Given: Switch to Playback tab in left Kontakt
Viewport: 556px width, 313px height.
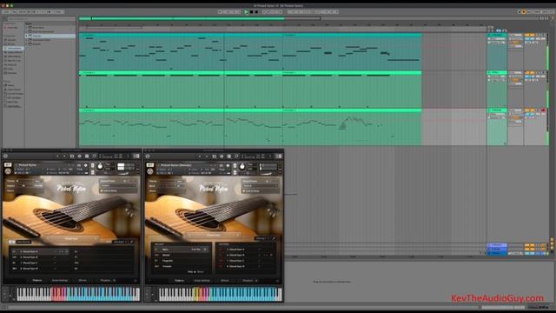Looking at the screenshot, I should coord(105,280).
